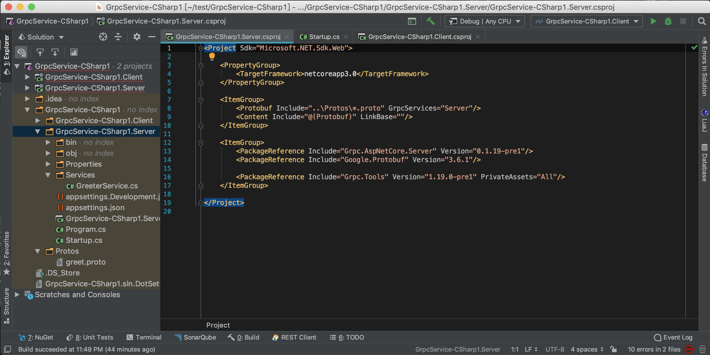Open Debug | Any CPU configuration dropdown
Screen dimensions: 710x355
click(x=485, y=21)
